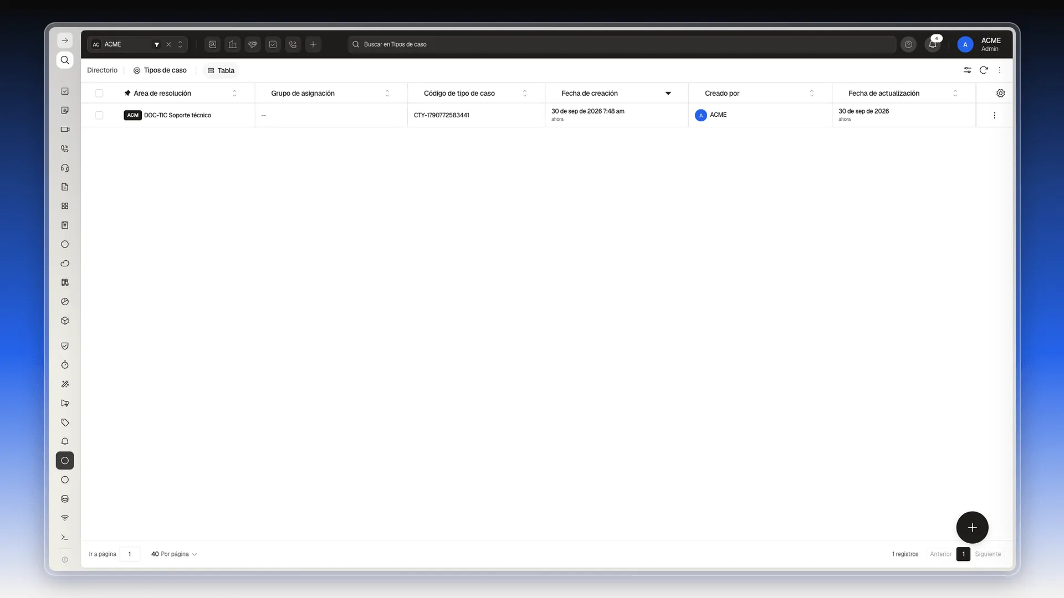This screenshot has height=598, width=1064.
Task: Open row actions menu for DOC-TIC
Action: (x=994, y=115)
